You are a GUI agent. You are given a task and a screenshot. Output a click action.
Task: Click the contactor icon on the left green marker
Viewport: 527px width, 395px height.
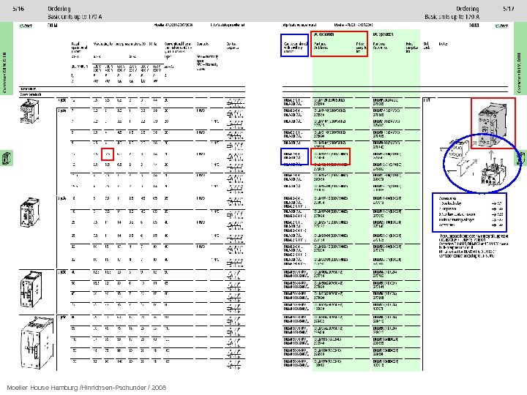pos(7,158)
